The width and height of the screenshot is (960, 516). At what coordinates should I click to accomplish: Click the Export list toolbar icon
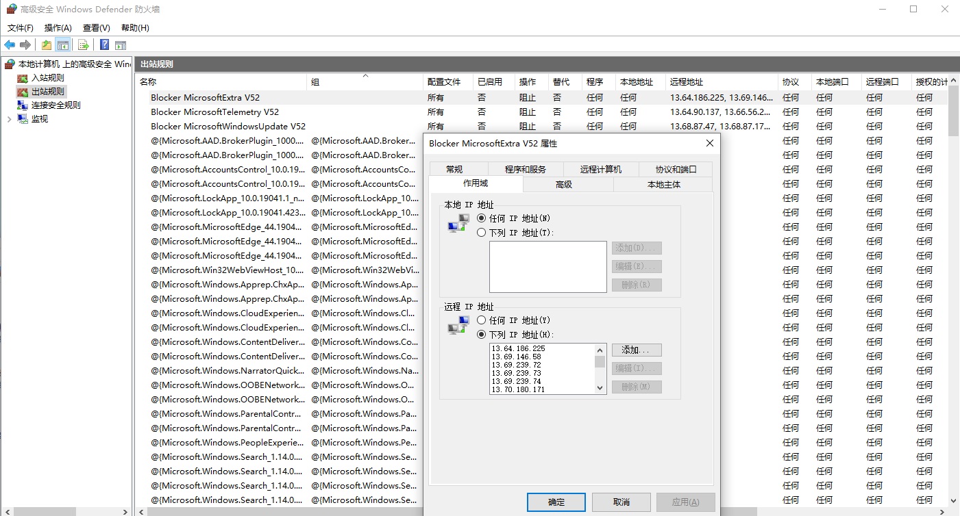click(x=84, y=45)
